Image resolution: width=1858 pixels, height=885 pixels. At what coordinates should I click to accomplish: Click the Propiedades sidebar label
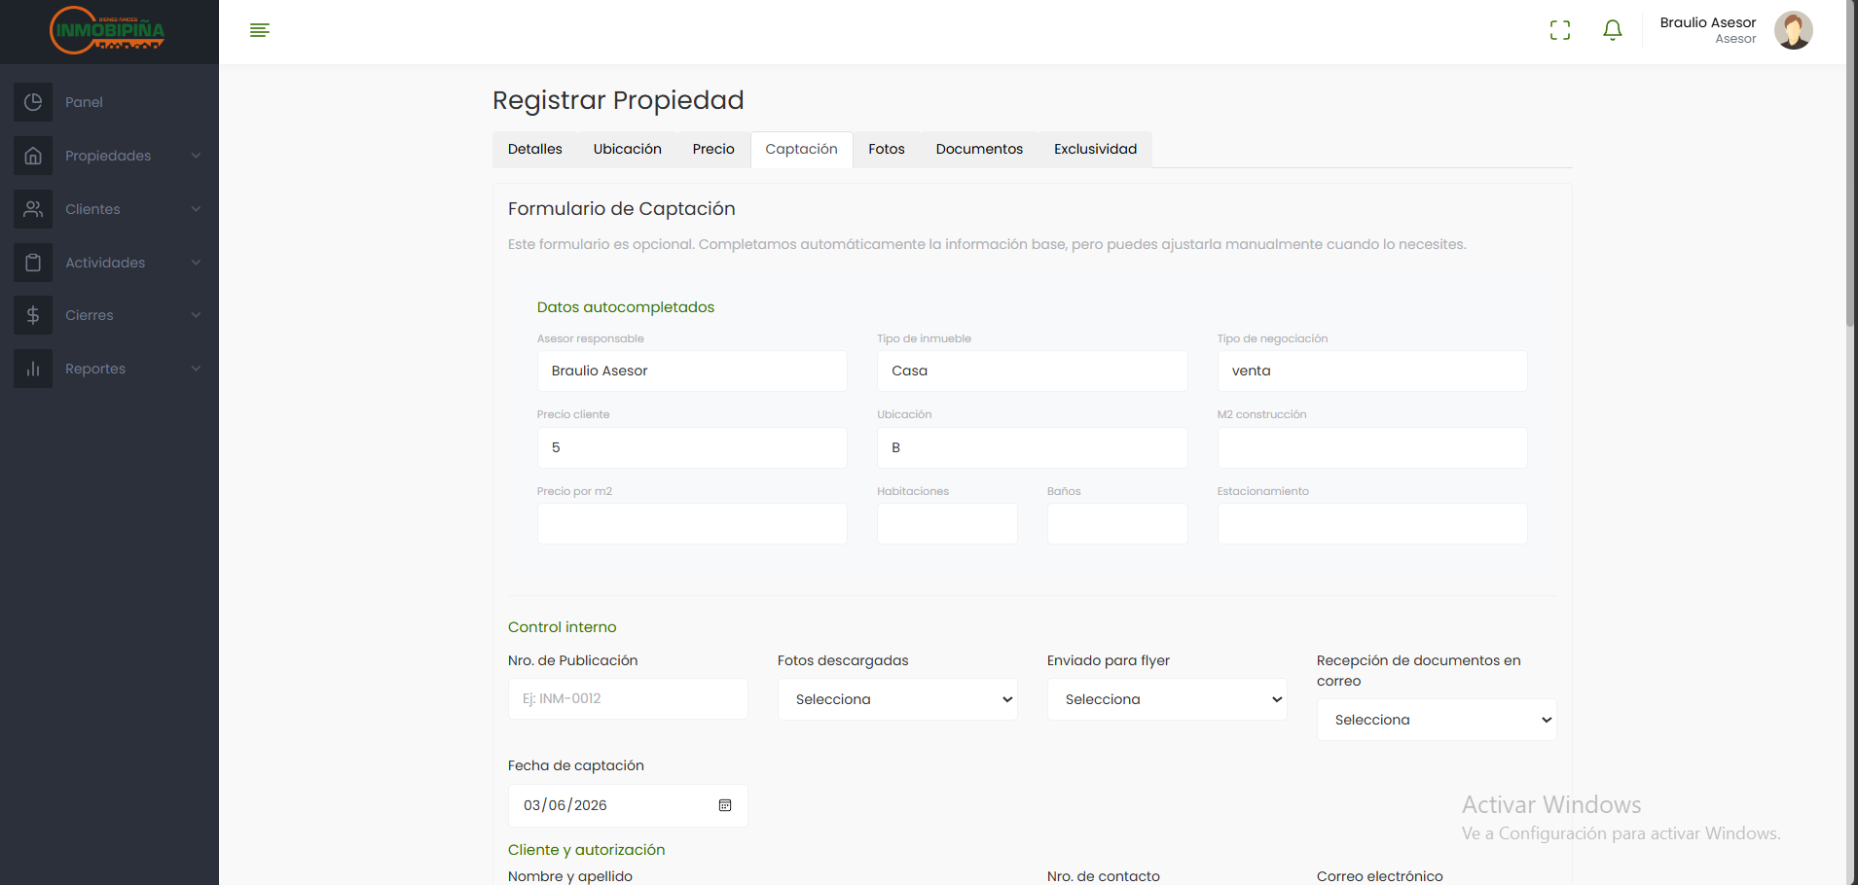[x=108, y=156]
